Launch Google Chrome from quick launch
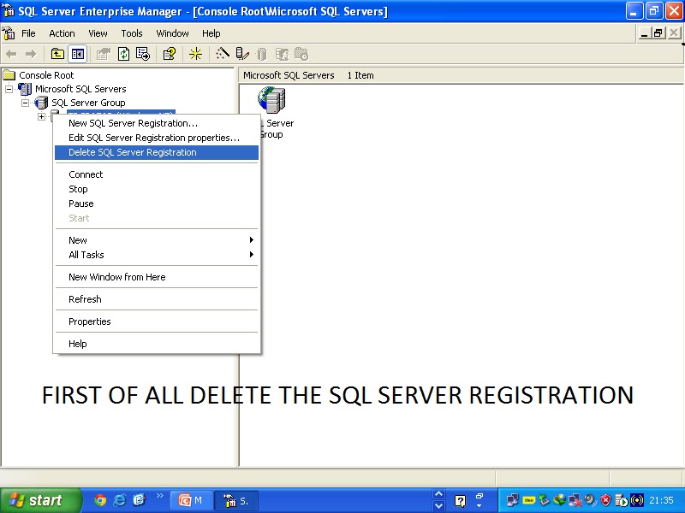Screen dimensions: 685x513 point(100,500)
